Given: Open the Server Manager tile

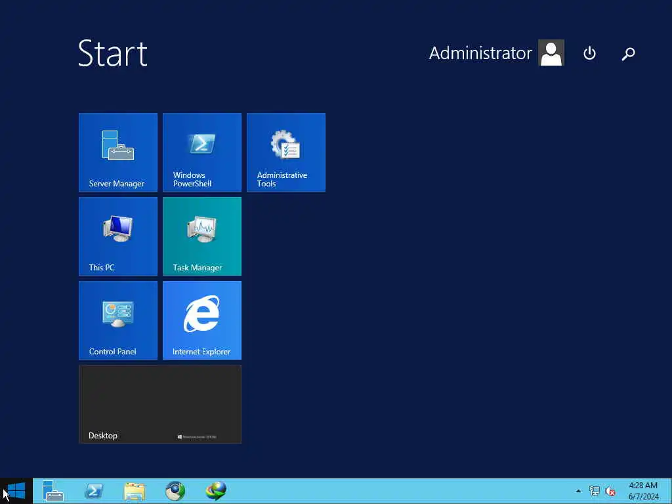Looking at the screenshot, I should click(118, 152).
